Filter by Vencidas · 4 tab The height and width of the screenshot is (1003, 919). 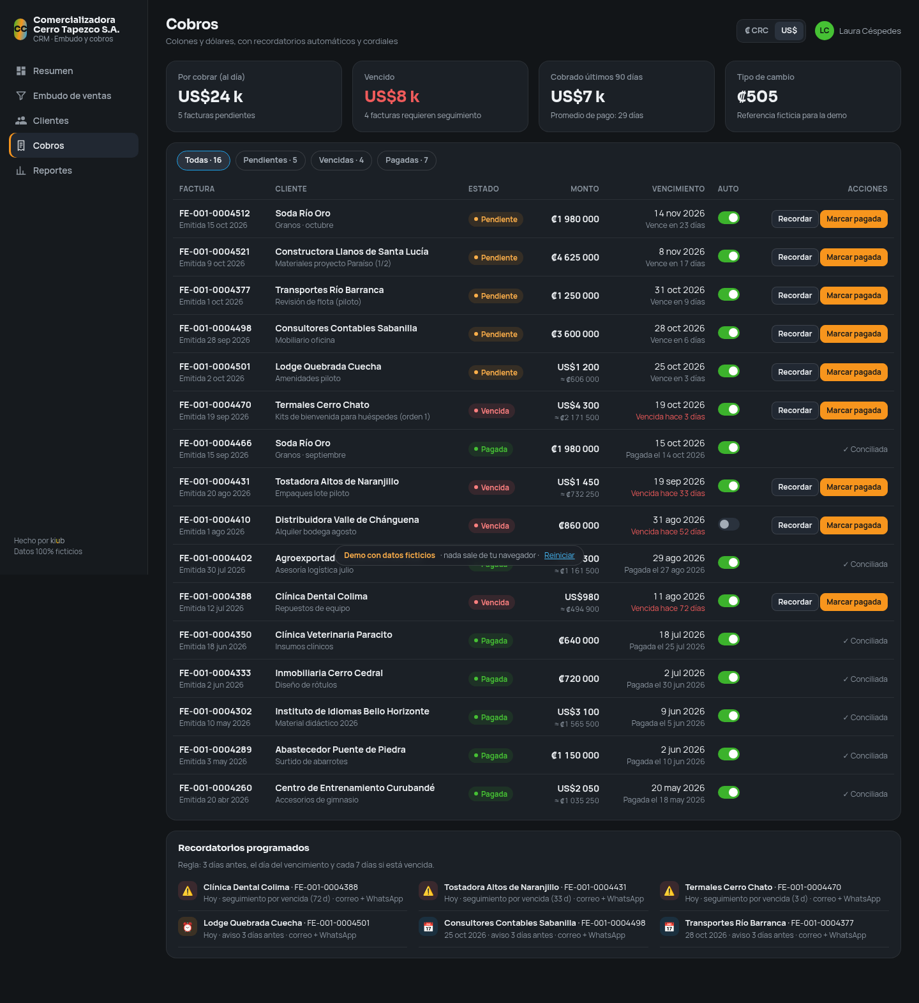[341, 160]
